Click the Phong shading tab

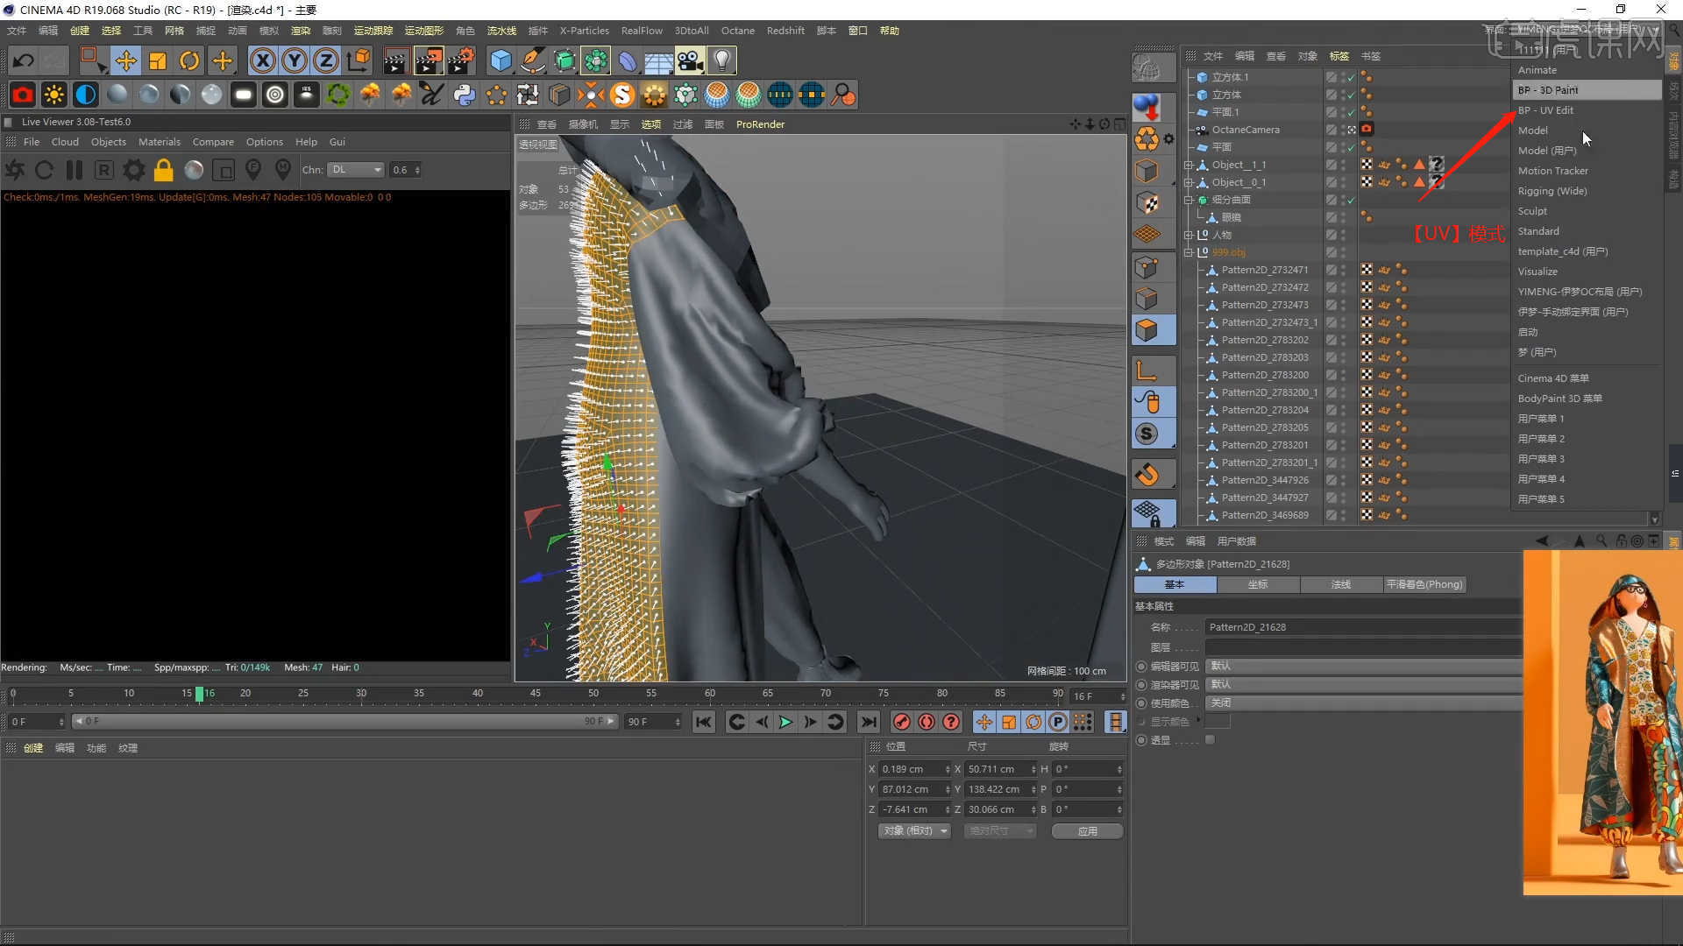(x=1424, y=584)
